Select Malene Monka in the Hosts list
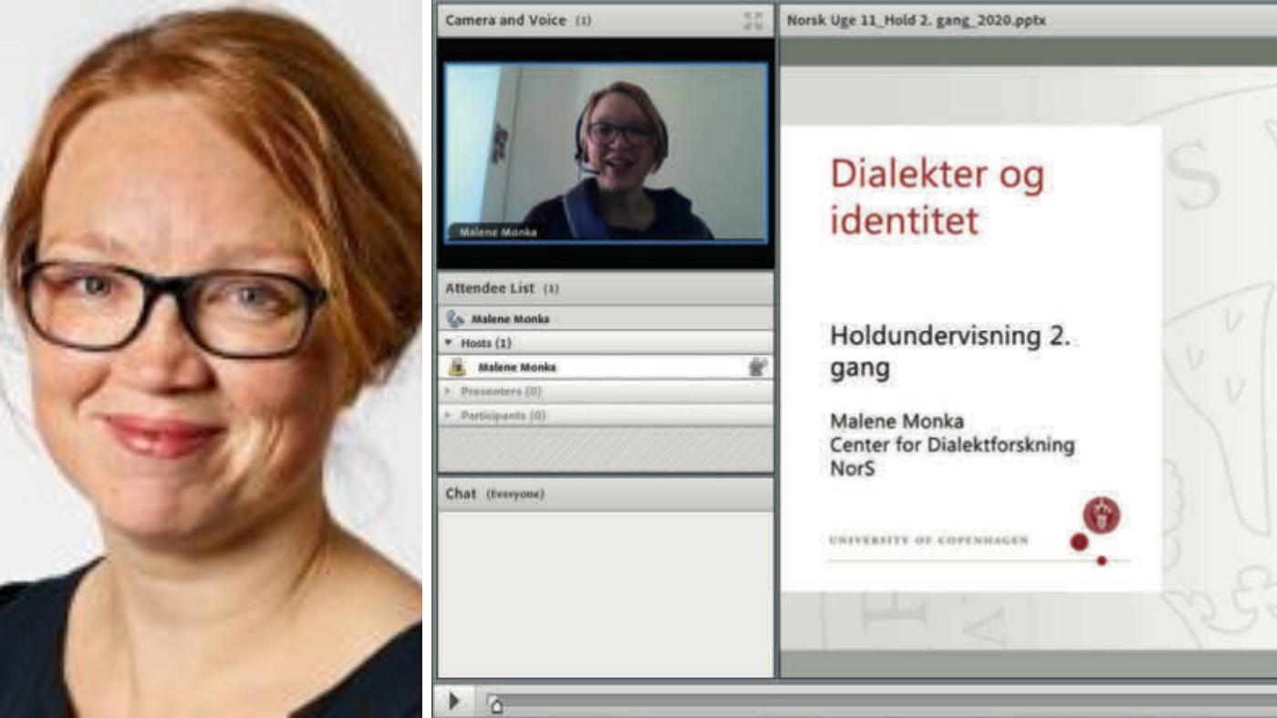 (x=517, y=367)
